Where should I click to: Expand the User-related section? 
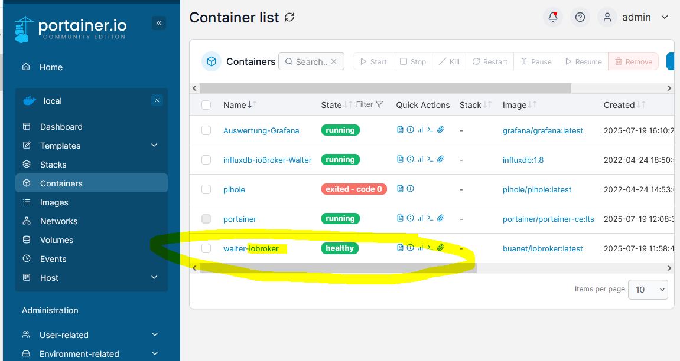coord(90,334)
